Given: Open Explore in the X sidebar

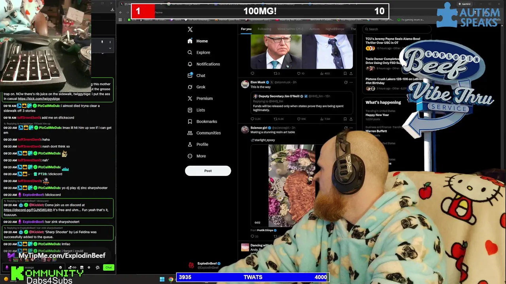Looking at the screenshot, I should click(x=199, y=52).
